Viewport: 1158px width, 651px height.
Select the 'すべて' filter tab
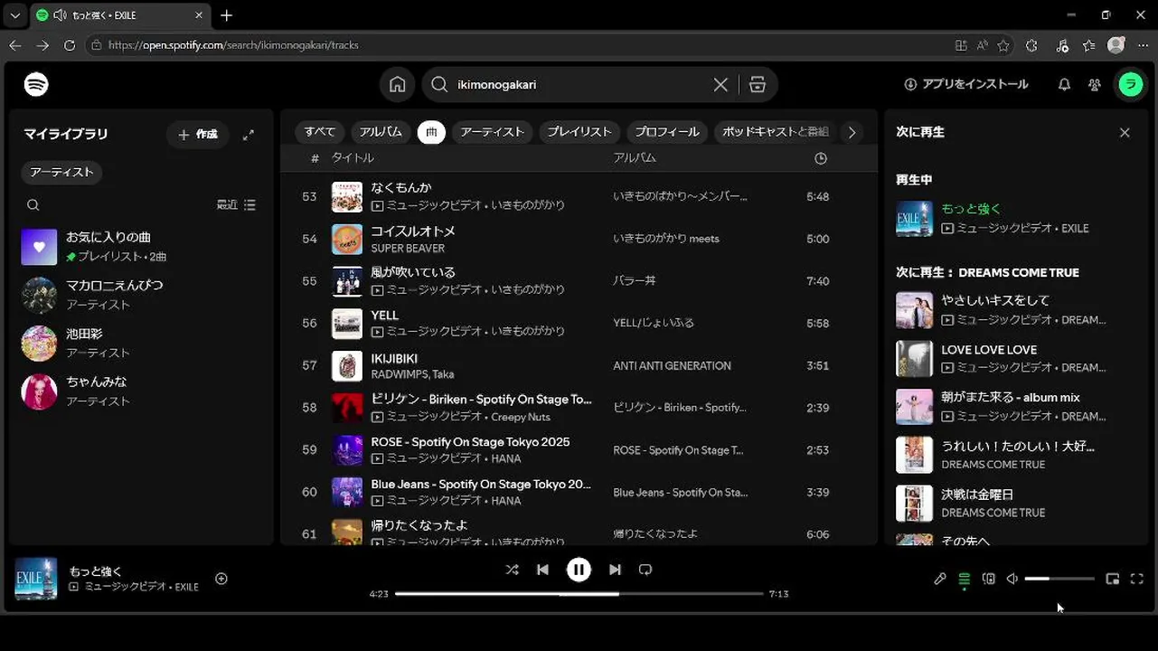(x=320, y=132)
